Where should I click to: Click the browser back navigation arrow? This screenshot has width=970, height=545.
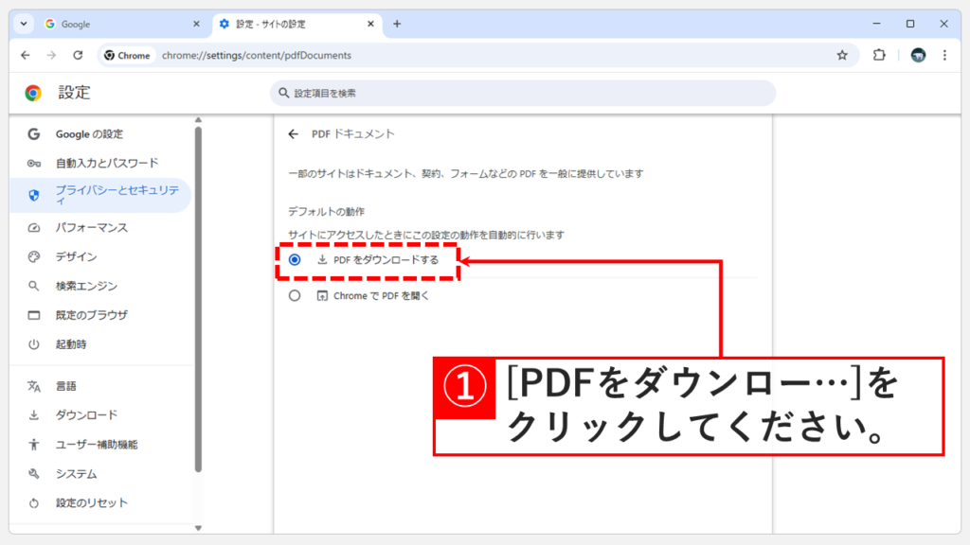25,55
